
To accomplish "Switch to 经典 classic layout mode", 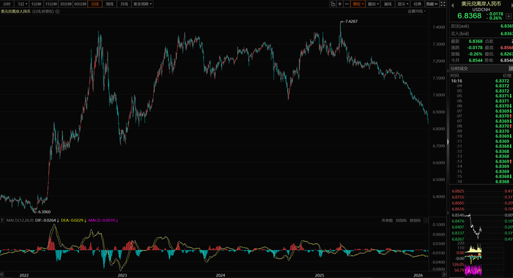I will (x=418, y=4).
